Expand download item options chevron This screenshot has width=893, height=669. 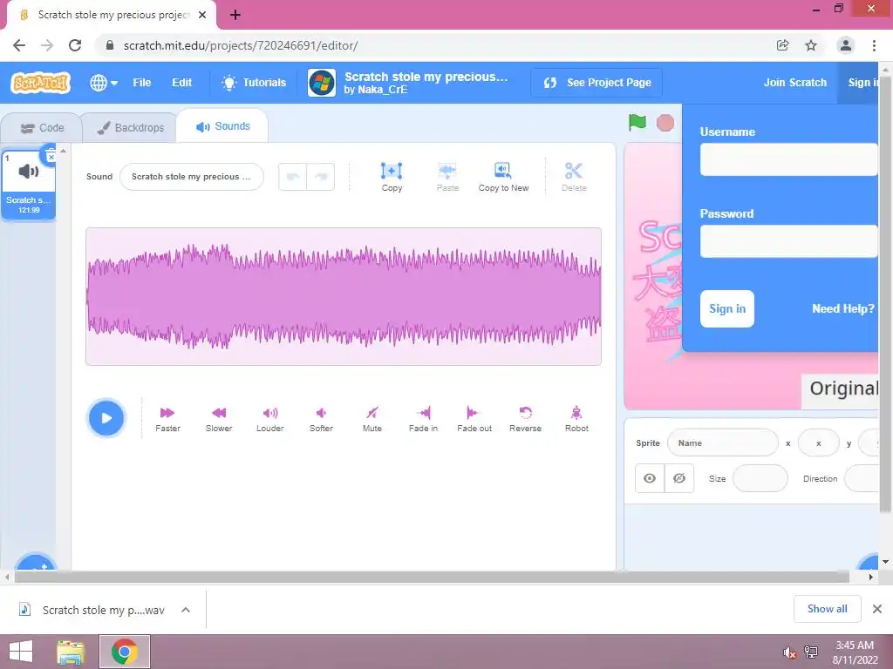[x=186, y=611]
